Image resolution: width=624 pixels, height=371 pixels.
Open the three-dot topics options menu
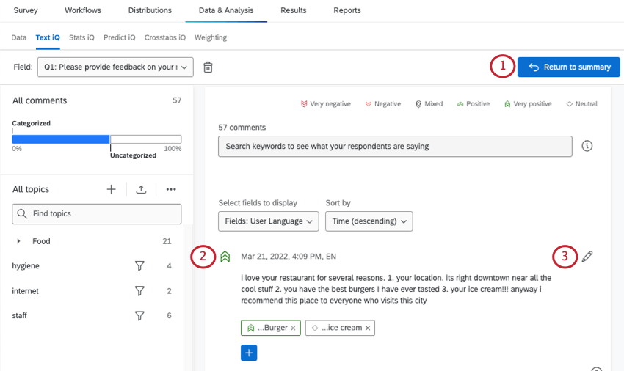tap(171, 189)
